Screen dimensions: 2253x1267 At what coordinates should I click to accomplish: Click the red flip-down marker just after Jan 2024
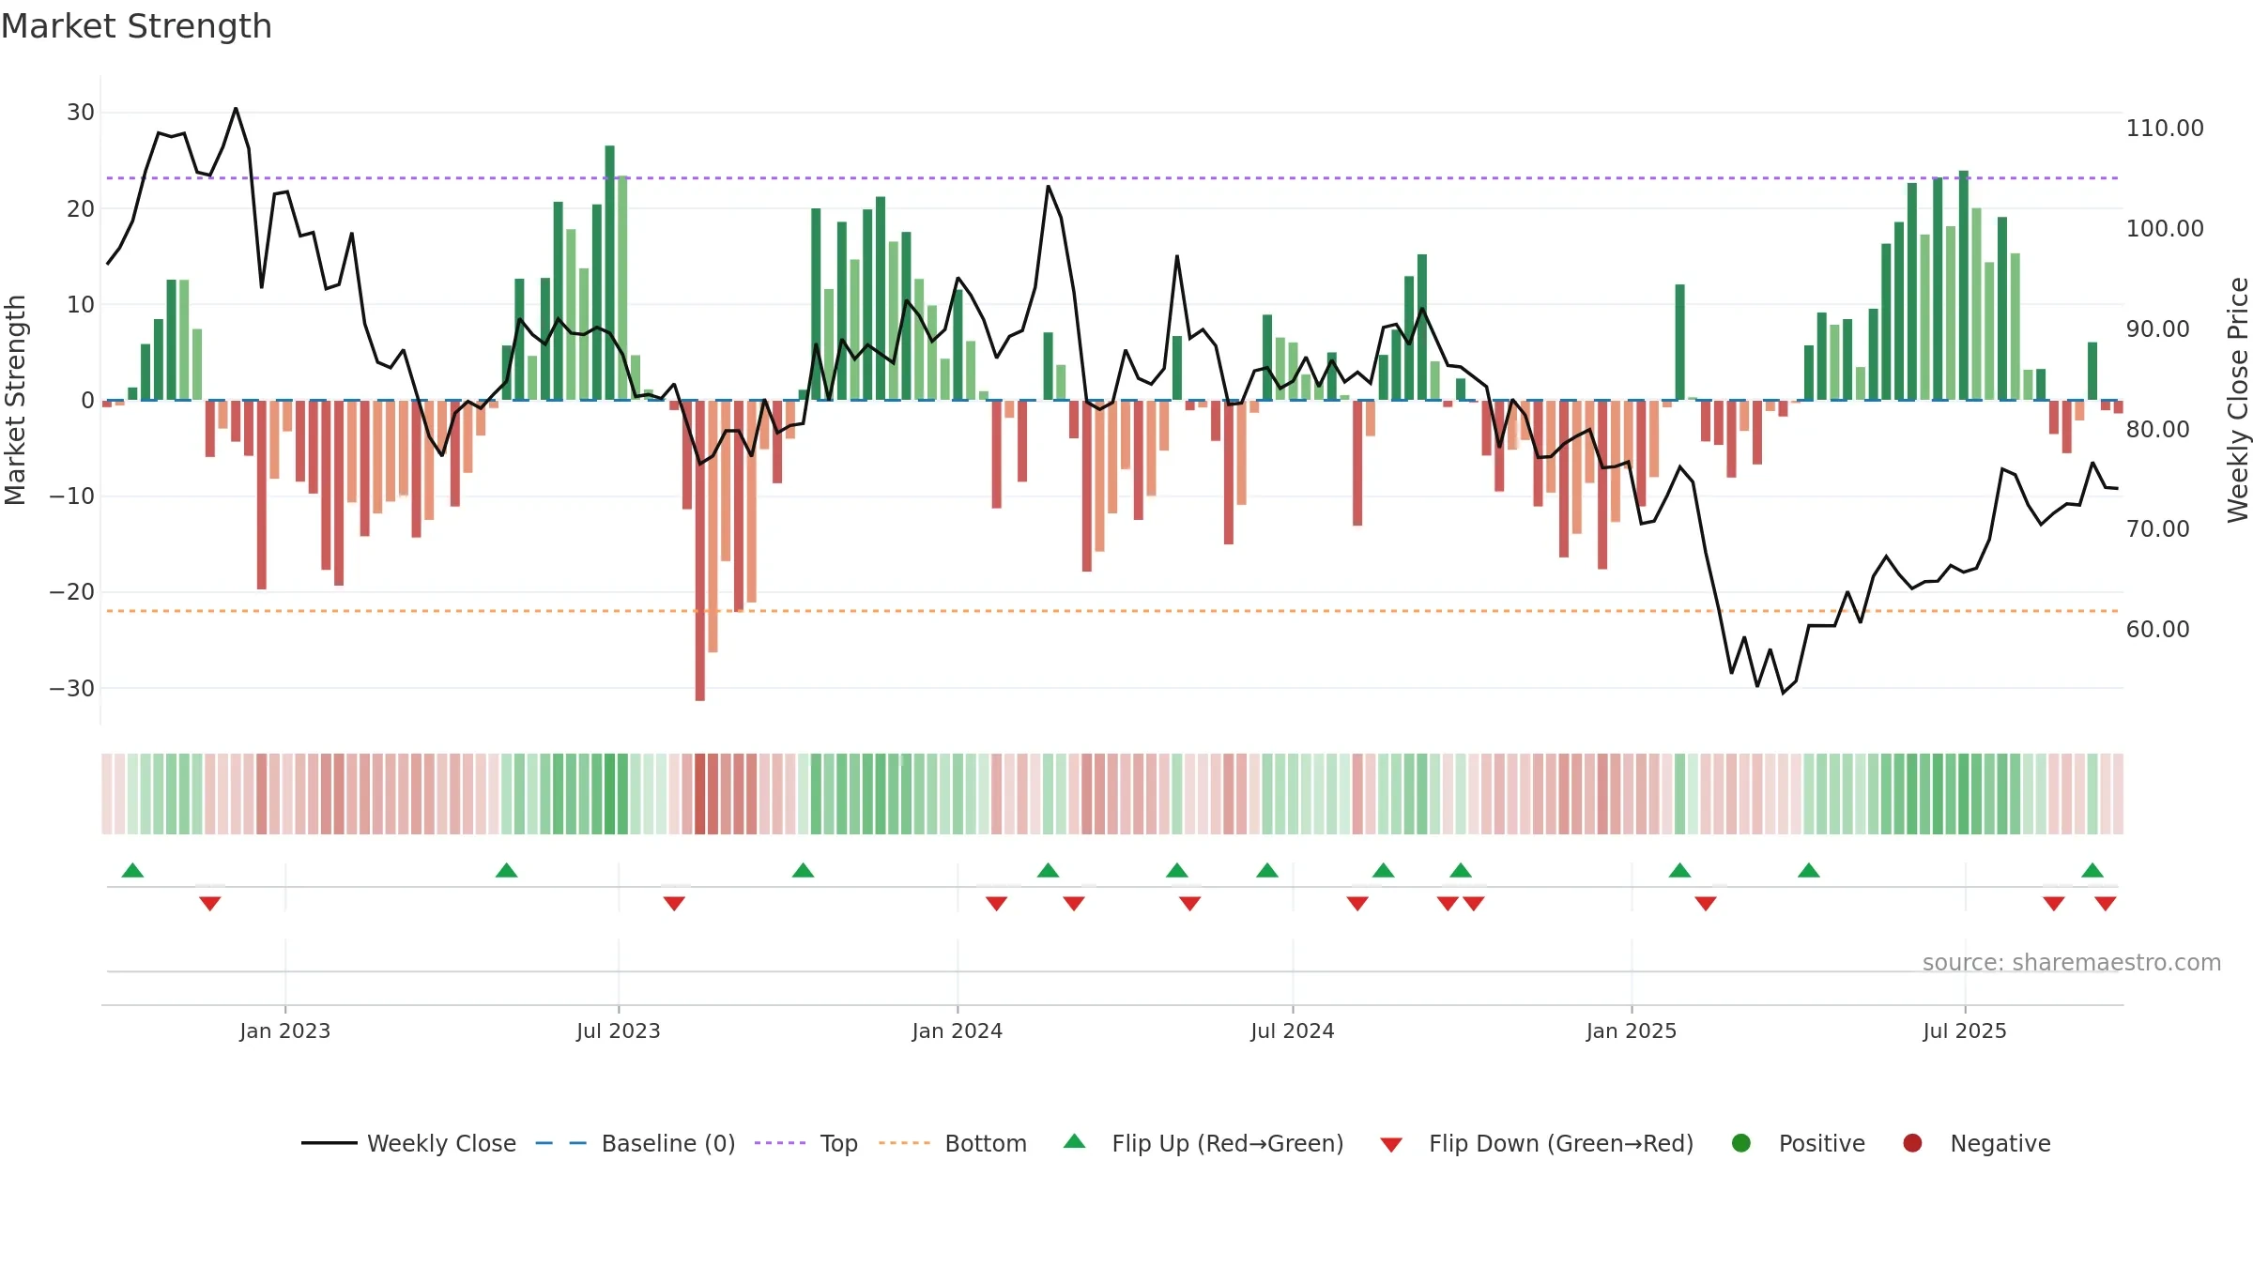(996, 903)
